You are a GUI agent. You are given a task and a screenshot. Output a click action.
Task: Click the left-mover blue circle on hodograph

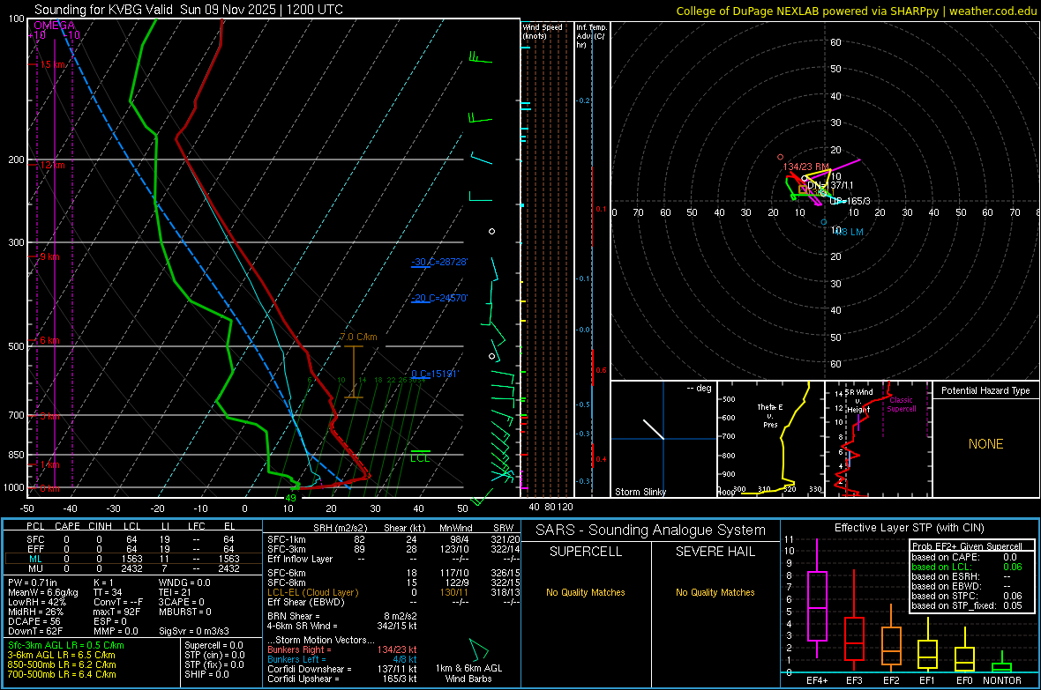[824, 222]
